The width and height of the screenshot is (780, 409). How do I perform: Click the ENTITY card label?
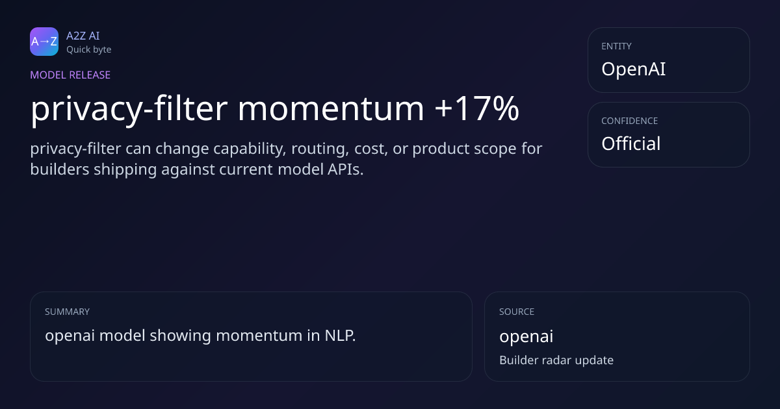coord(616,46)
